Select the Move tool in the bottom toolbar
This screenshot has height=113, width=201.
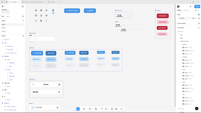pyautogui.click(x=78, y=109)
